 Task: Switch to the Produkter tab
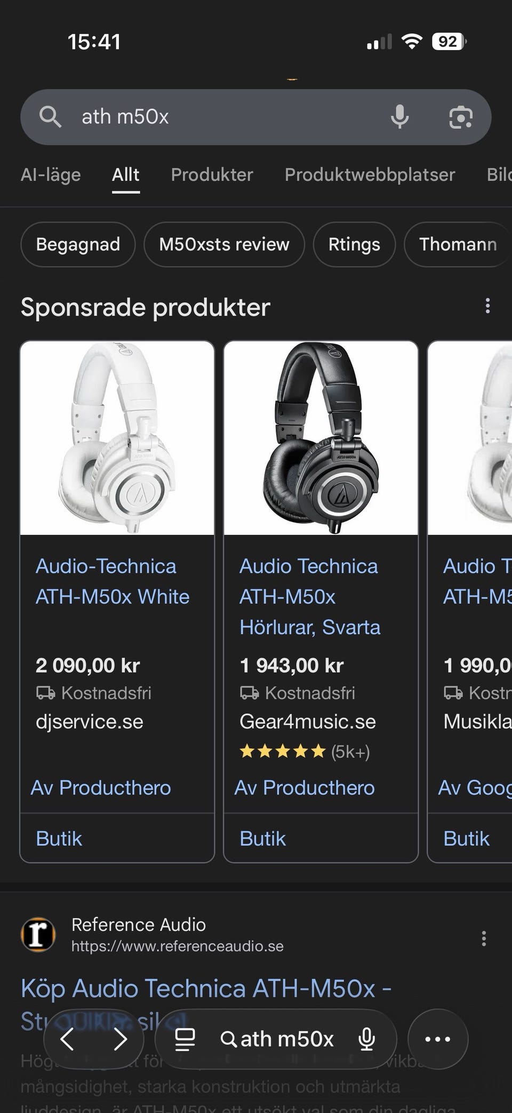pyautogui.click(x=212, y=175)
